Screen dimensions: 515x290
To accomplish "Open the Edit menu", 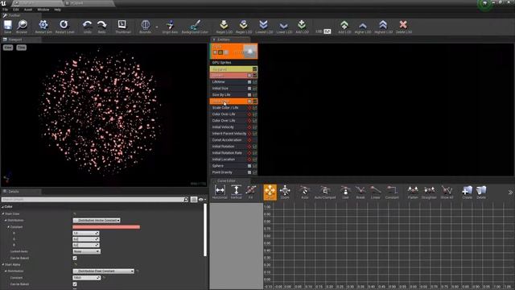I will pos(16,10).
